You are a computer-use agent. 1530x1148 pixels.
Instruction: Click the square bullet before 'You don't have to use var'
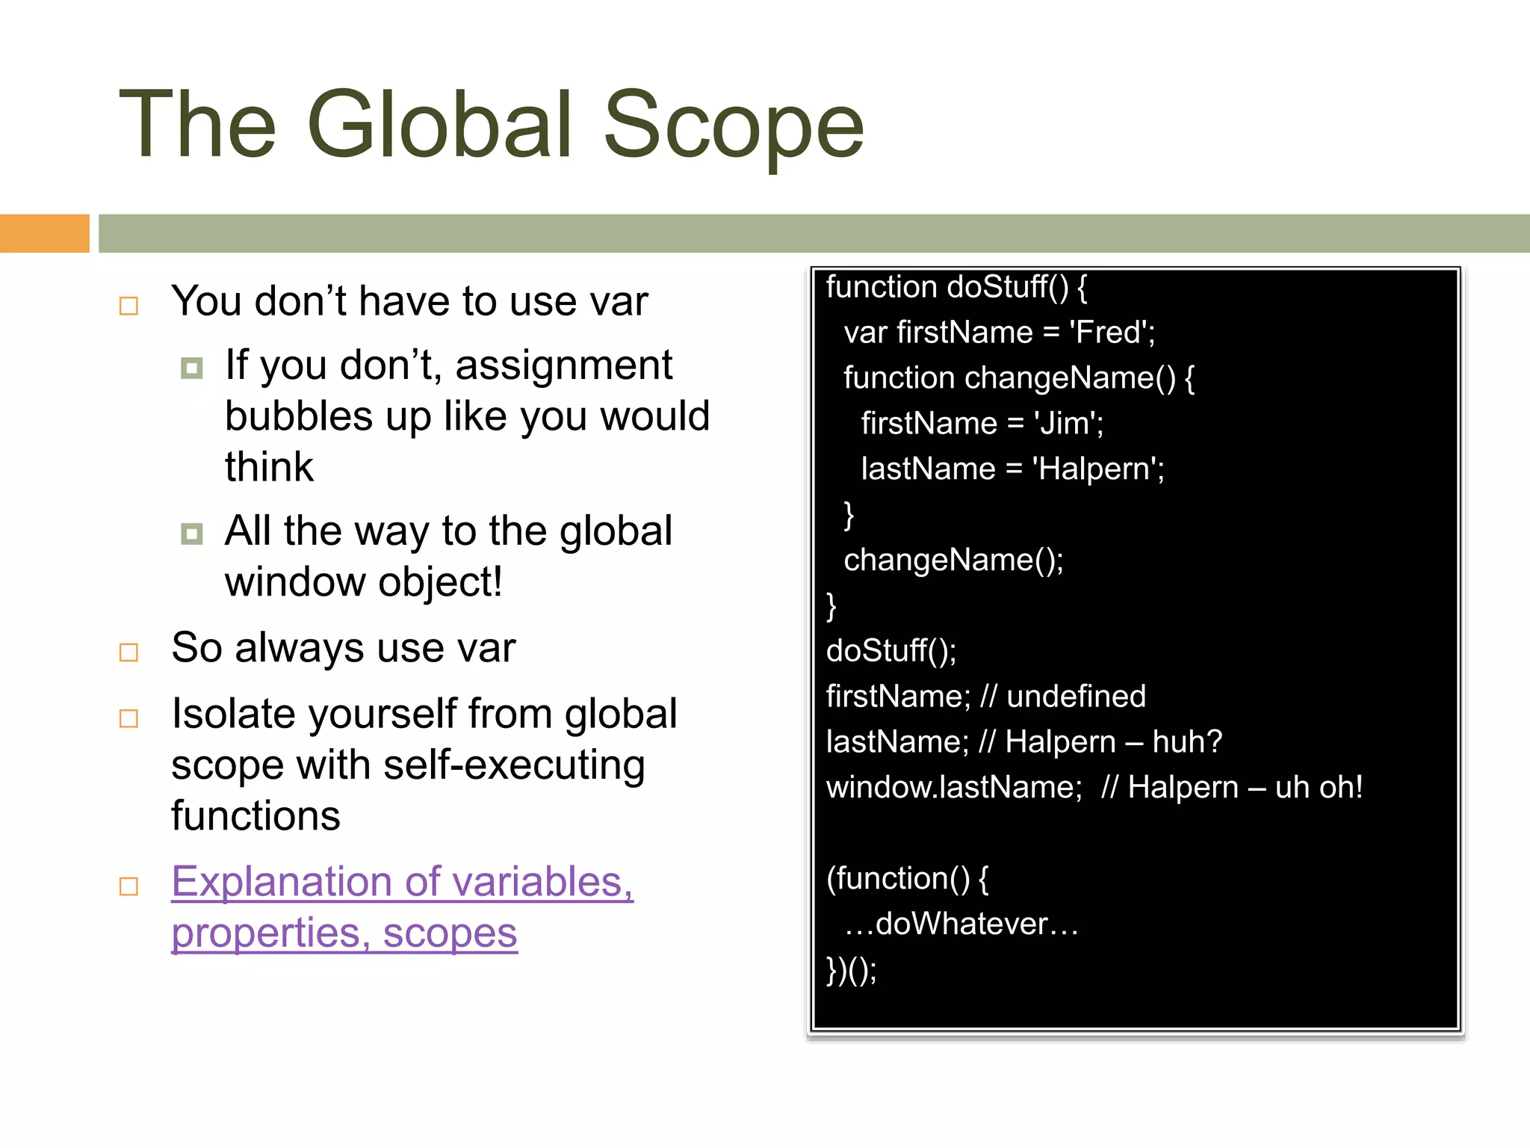click(x=128, y=306)
